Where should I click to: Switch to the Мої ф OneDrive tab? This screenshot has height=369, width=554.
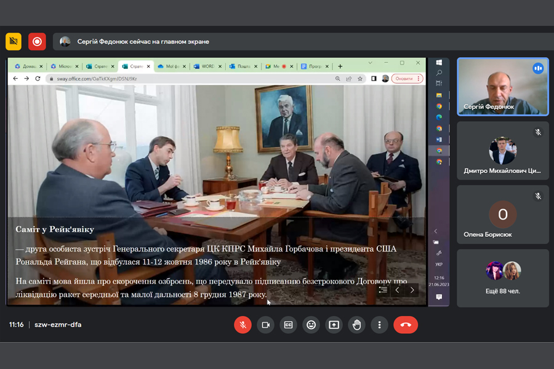click(x=172, y=66)
